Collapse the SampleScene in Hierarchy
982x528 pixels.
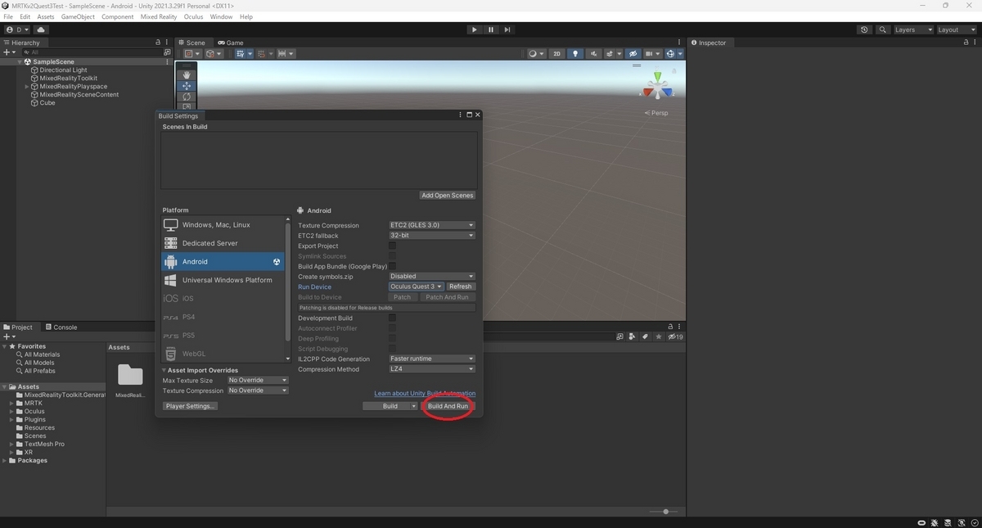tap(20, 62)
